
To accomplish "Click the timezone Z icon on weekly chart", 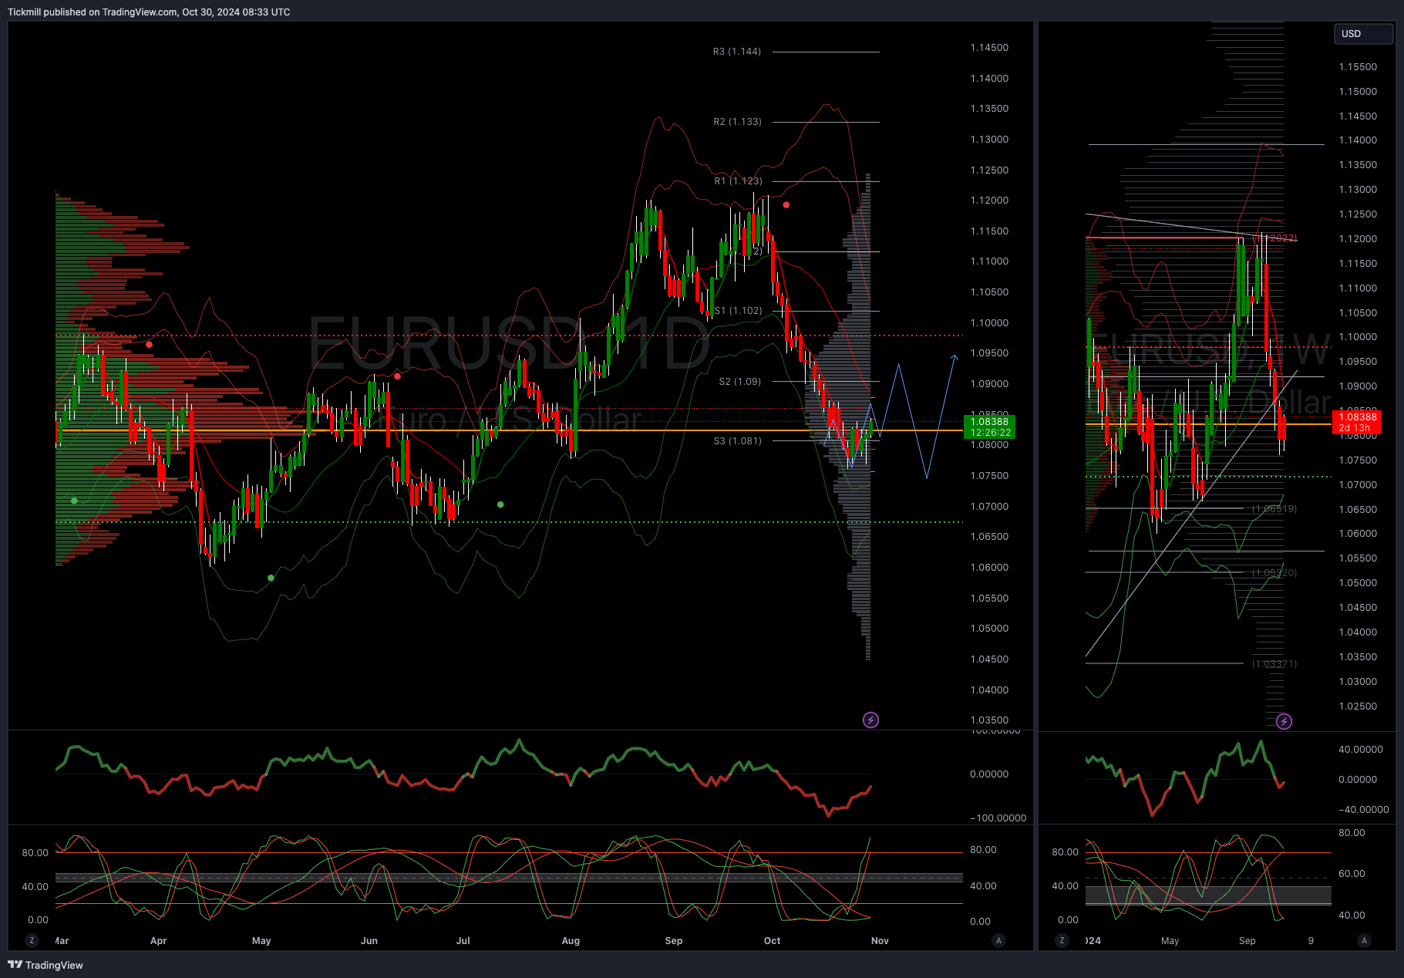I will coord(1062,940).
